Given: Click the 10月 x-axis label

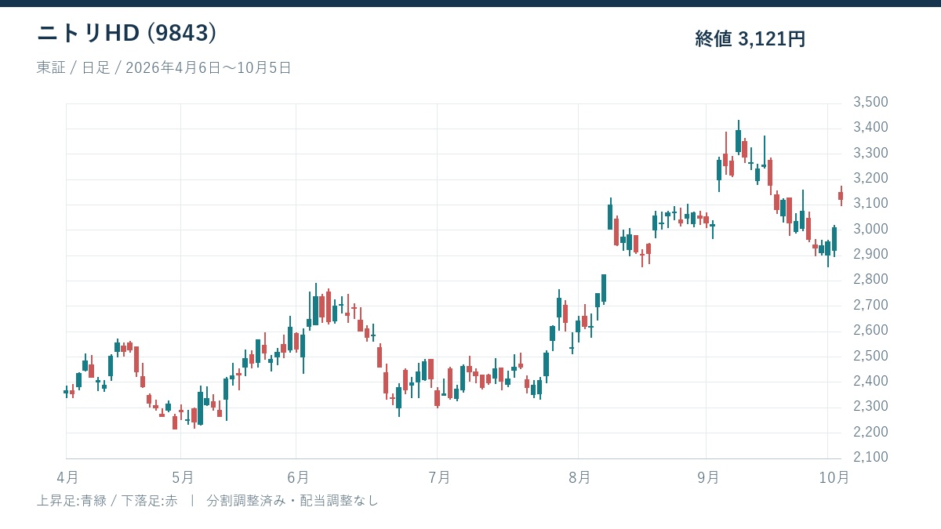Looking at the screenshot, I should tap(834, 476).
